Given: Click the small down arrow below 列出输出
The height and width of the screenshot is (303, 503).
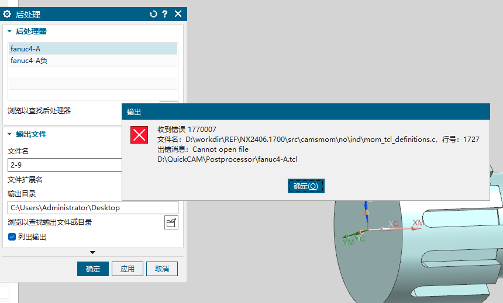Looking at the screenshot, I should [x=92, y=252].
